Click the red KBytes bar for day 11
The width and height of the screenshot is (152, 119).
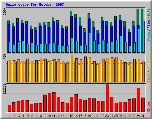tap(54, 102)
